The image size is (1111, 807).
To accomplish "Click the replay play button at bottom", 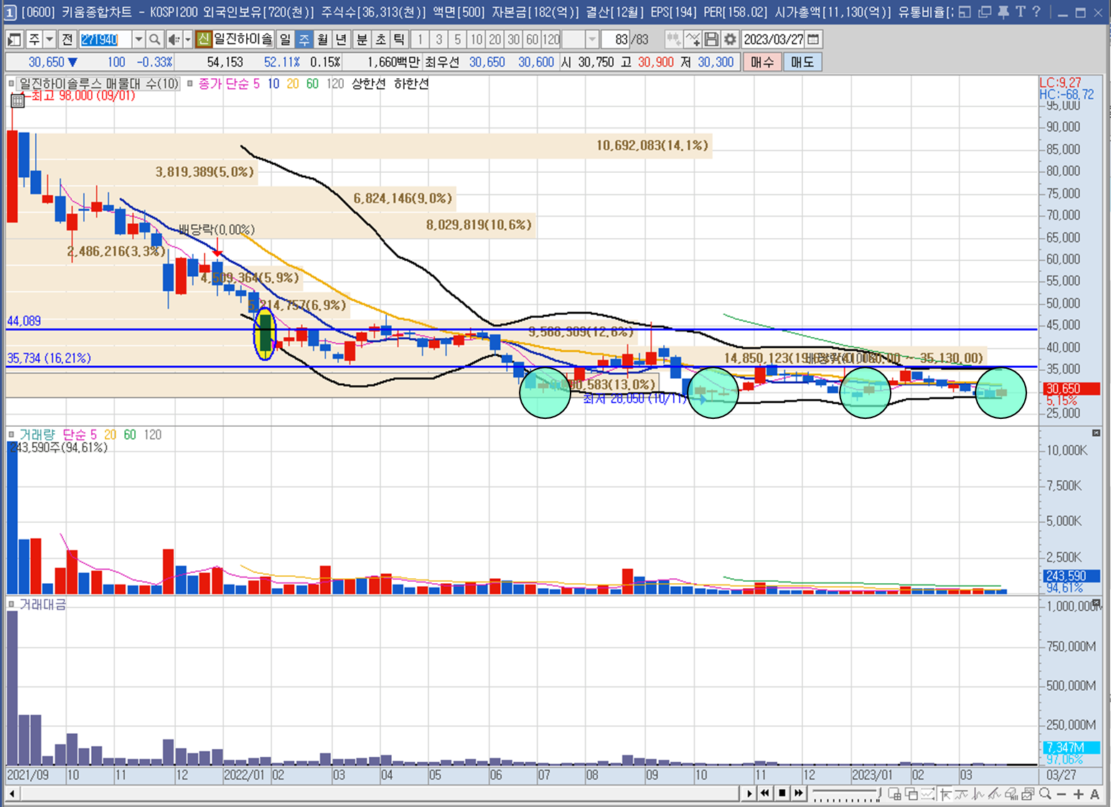I will click(x=749, y=793).
